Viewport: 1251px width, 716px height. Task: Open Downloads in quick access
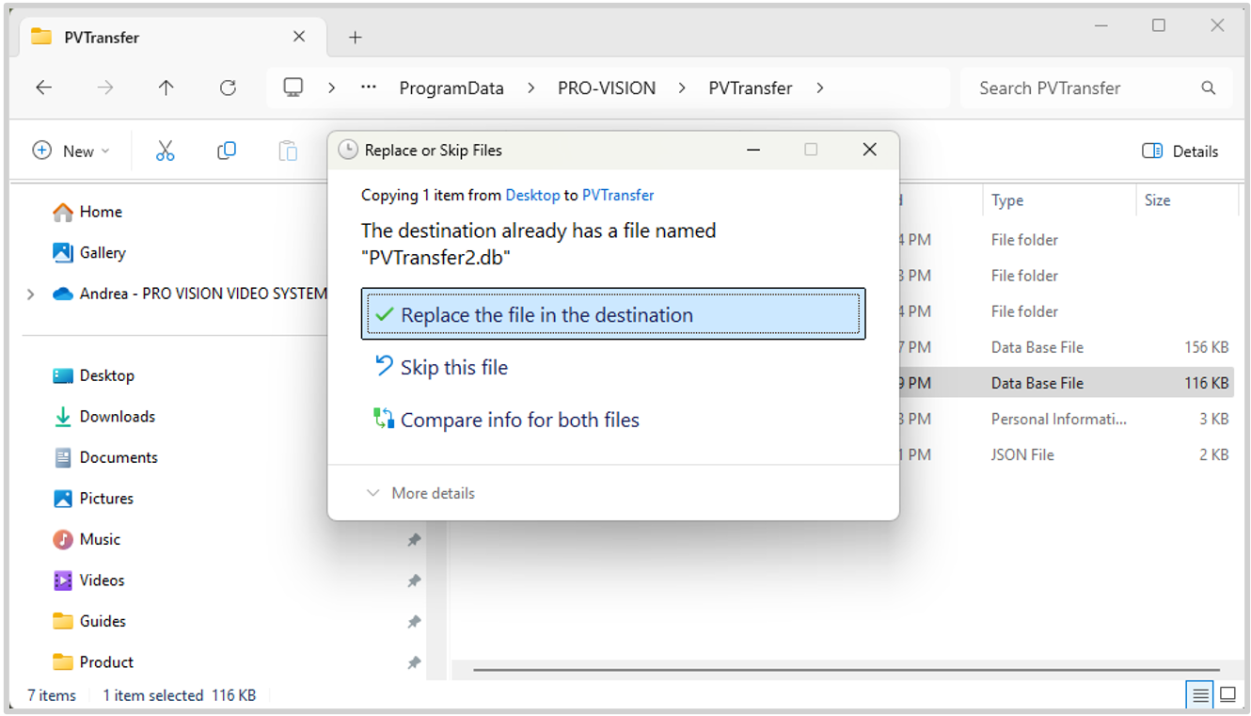[x=104, y=416]
